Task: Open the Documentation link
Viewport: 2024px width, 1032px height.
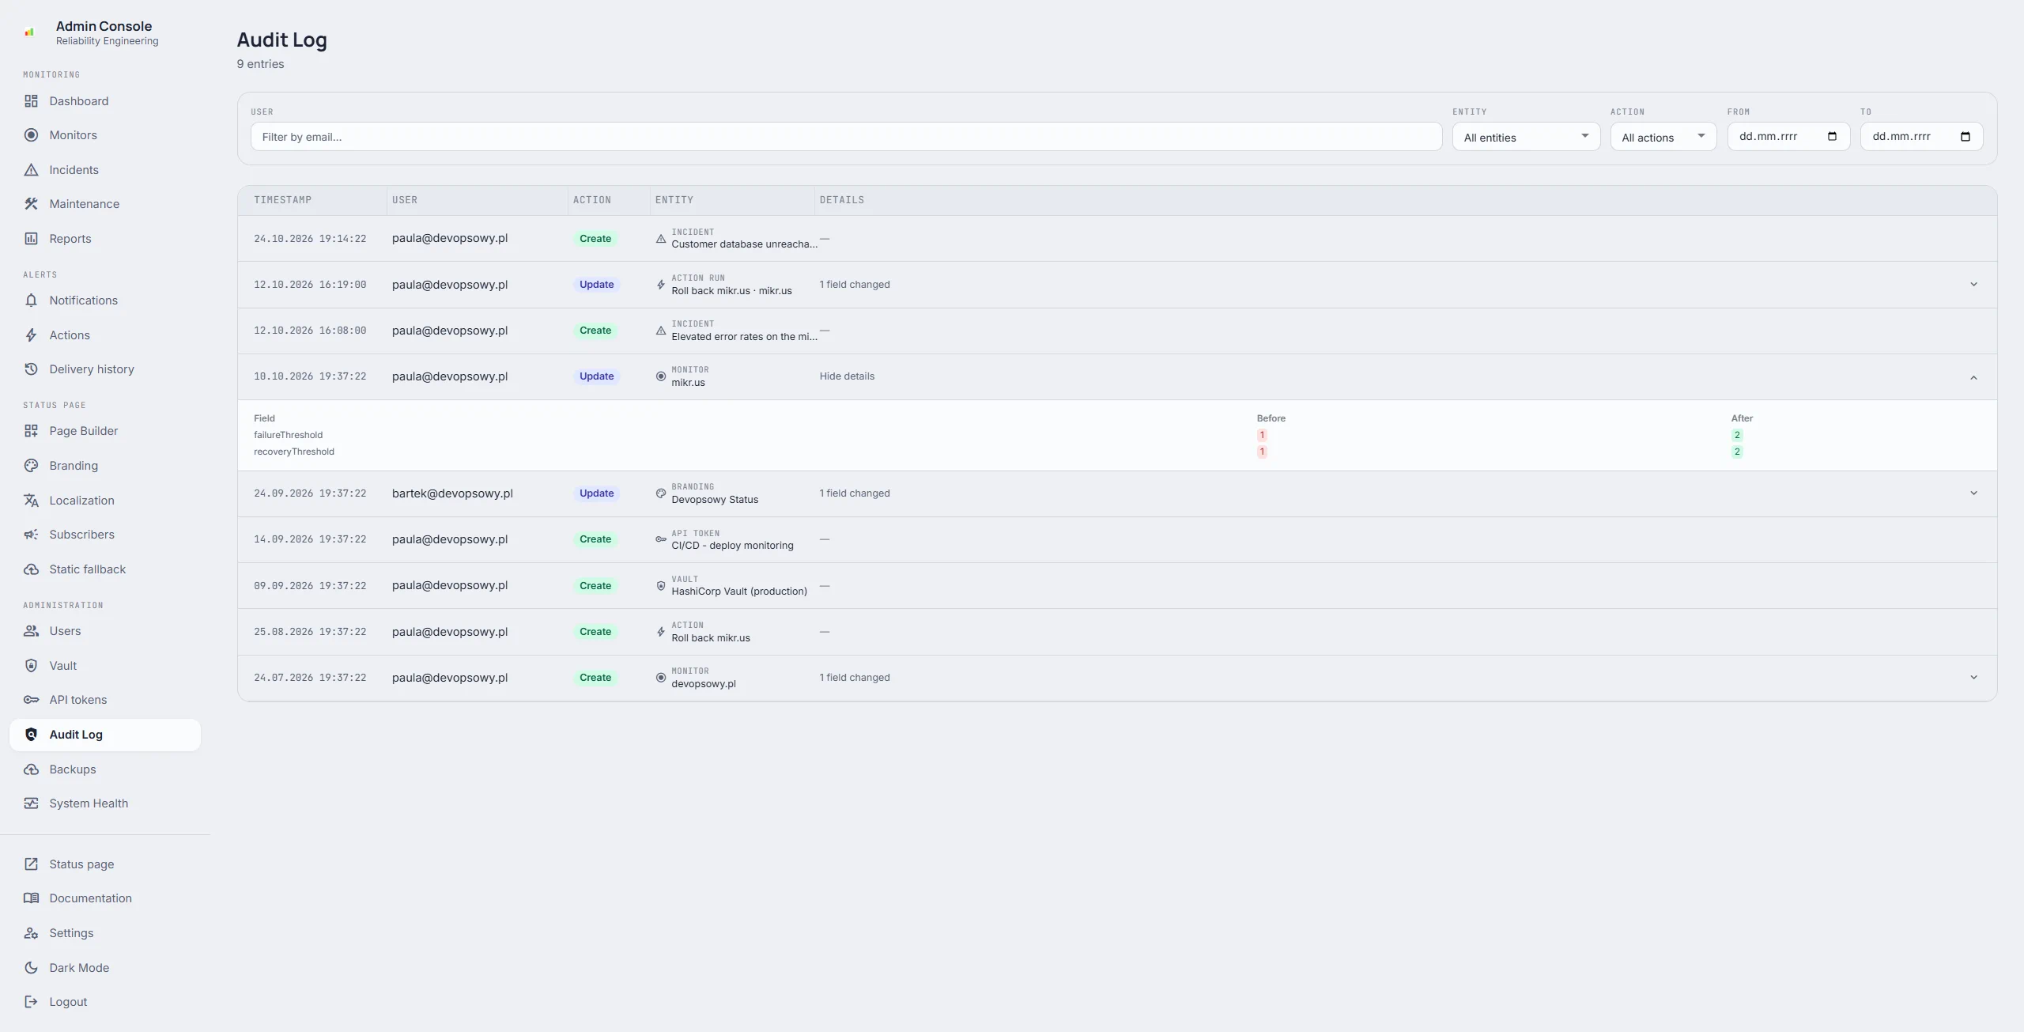Action: [105, 898]
